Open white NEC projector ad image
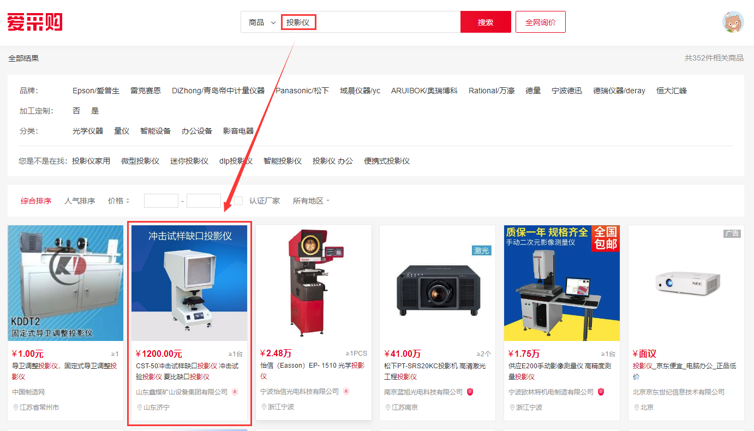Screen dimensions: 754x431 pos(686,283)
